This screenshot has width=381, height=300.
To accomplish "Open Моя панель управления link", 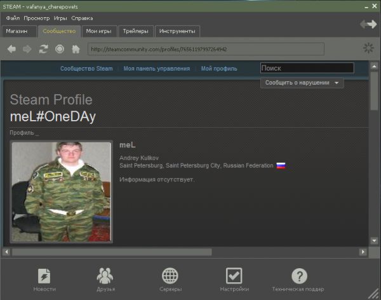I will point(157,69).
